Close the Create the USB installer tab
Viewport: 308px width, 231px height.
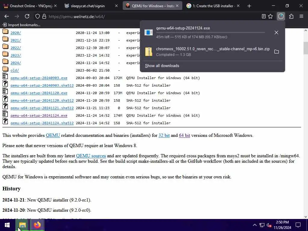tap(238, 6)
